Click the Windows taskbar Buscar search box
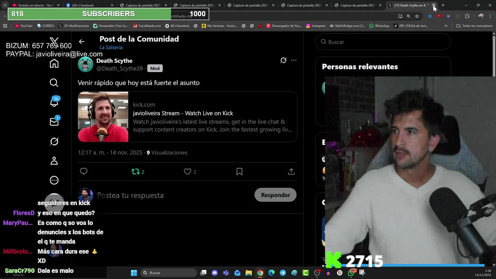Image resolution: width=496 pixels, height=279 pixels. pos(169,273)
